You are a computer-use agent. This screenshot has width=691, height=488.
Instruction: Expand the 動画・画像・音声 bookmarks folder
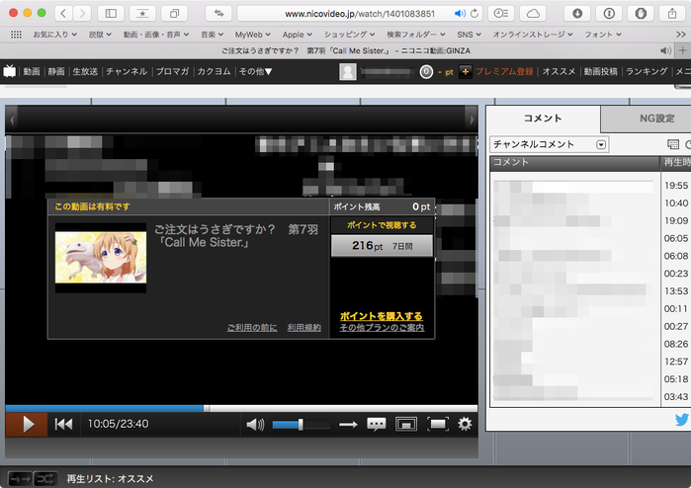click(x=156, y=35)
